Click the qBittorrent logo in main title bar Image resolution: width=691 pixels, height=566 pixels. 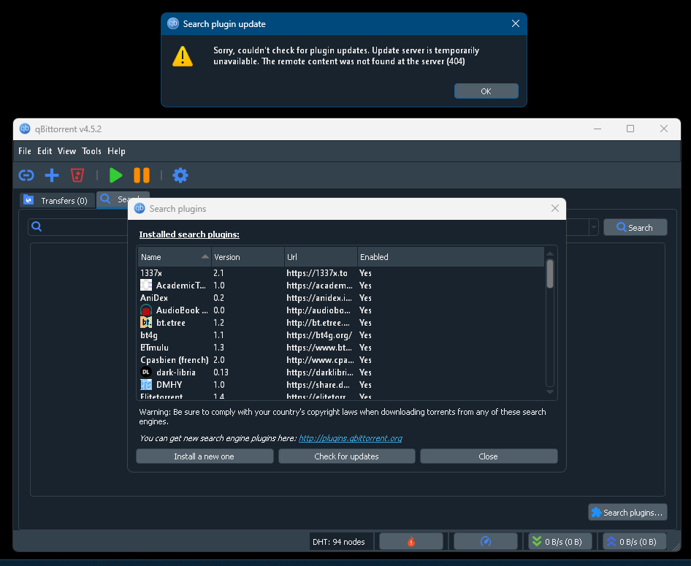(x=25, y=129)
